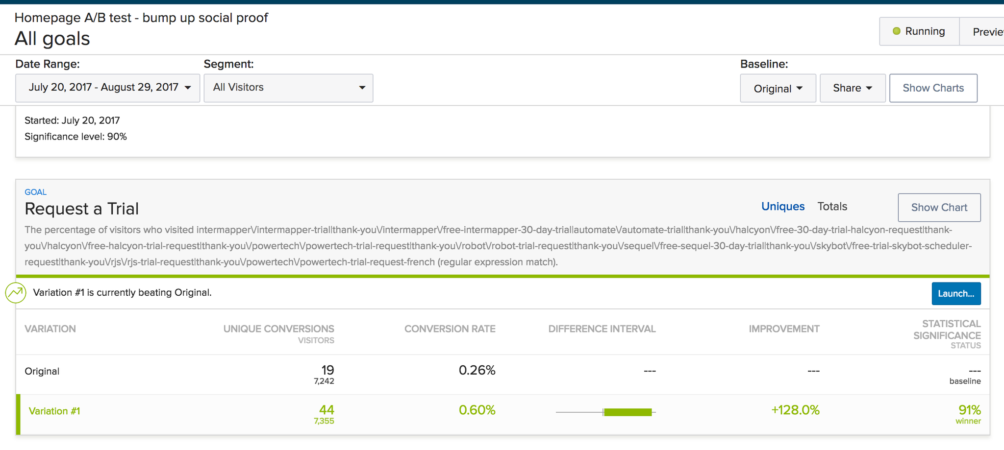This screenshot has width=1004, height=450.
Task: Open the Date Range dropdown
Action: pos(108,88)
